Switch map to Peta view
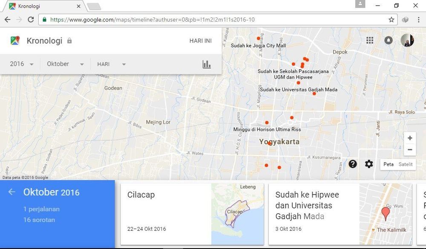The width and height of the screenshot is (426, 249). tap(389, 164)
